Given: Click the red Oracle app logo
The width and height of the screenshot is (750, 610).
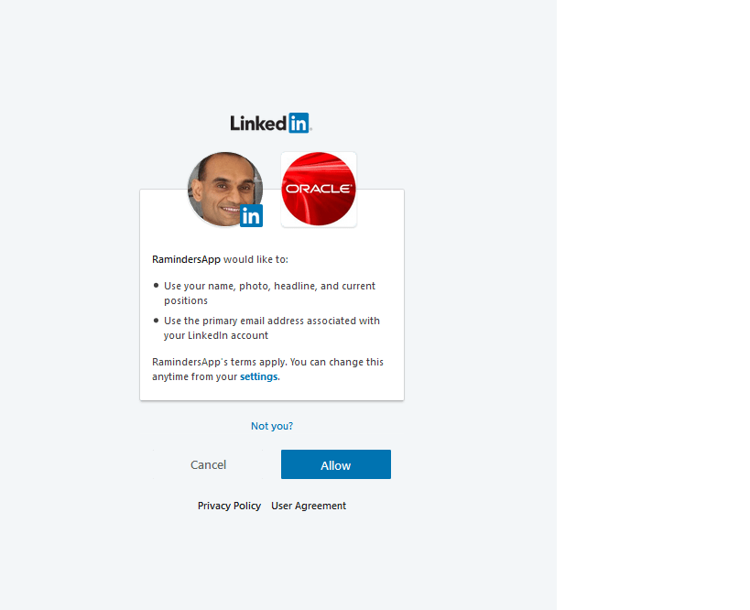Looking at the screenshot, I should pyautogui.click(x=319, y=189).
